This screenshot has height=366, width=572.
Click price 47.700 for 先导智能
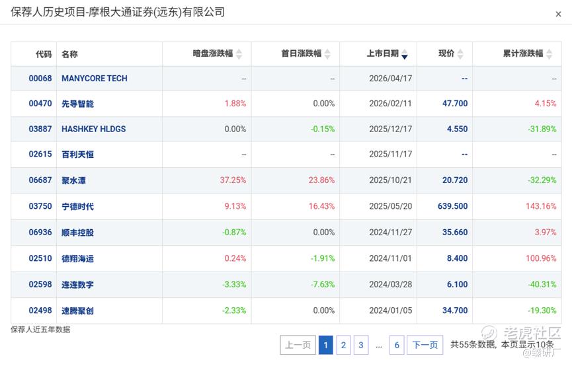455,104
